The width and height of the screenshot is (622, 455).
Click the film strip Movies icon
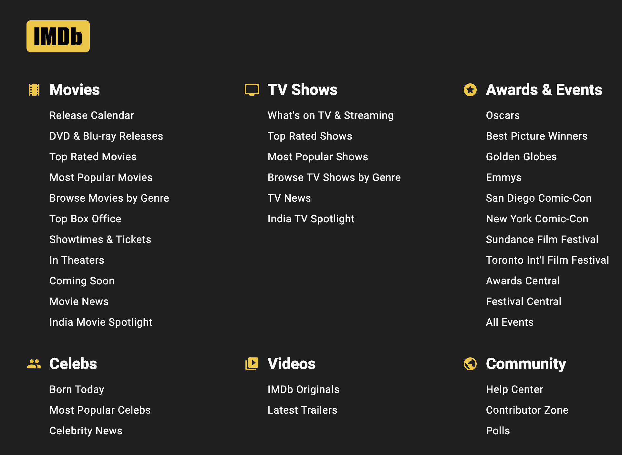[34, 90]
